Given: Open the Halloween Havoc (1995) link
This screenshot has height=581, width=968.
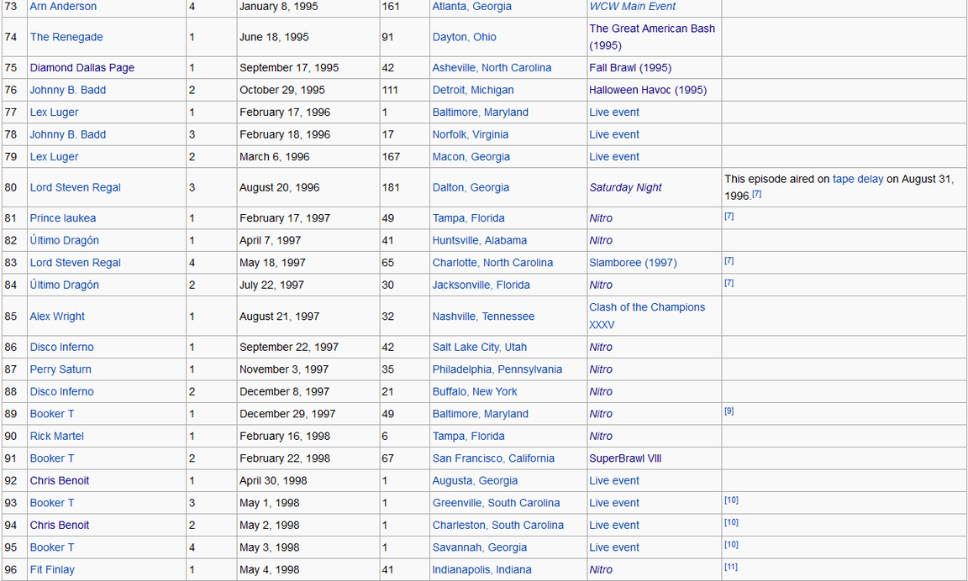Looking at the screenshot, I should 648,90.
